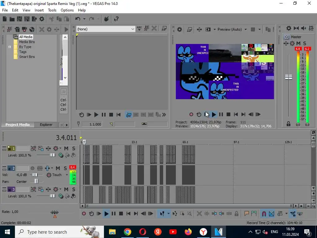
Task: Open the auto ripple dropdown arrow
Action: 286,214
